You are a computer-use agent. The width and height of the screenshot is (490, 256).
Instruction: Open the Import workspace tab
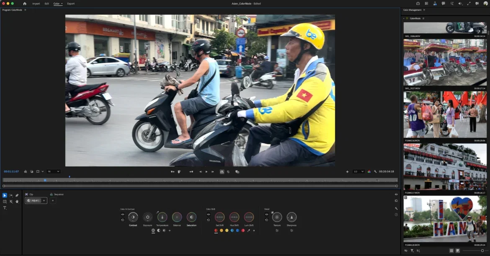tap(36, 4)
